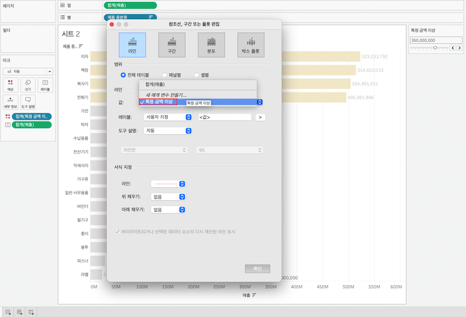Click the color icon before 집계(특정 금액 이.. pill
The width and height of the screenshot is (466, 317).
pos(8,116)
